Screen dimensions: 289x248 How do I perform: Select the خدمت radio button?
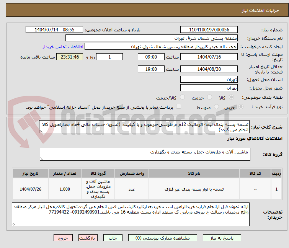[x=209, y=98]
